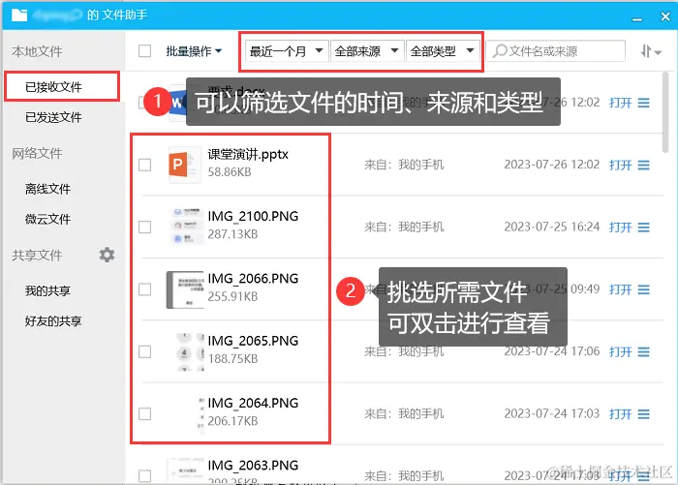Open the 全部类型 type filter dropdown
This screenshot has height=485, width=678.
pos(443,51)
